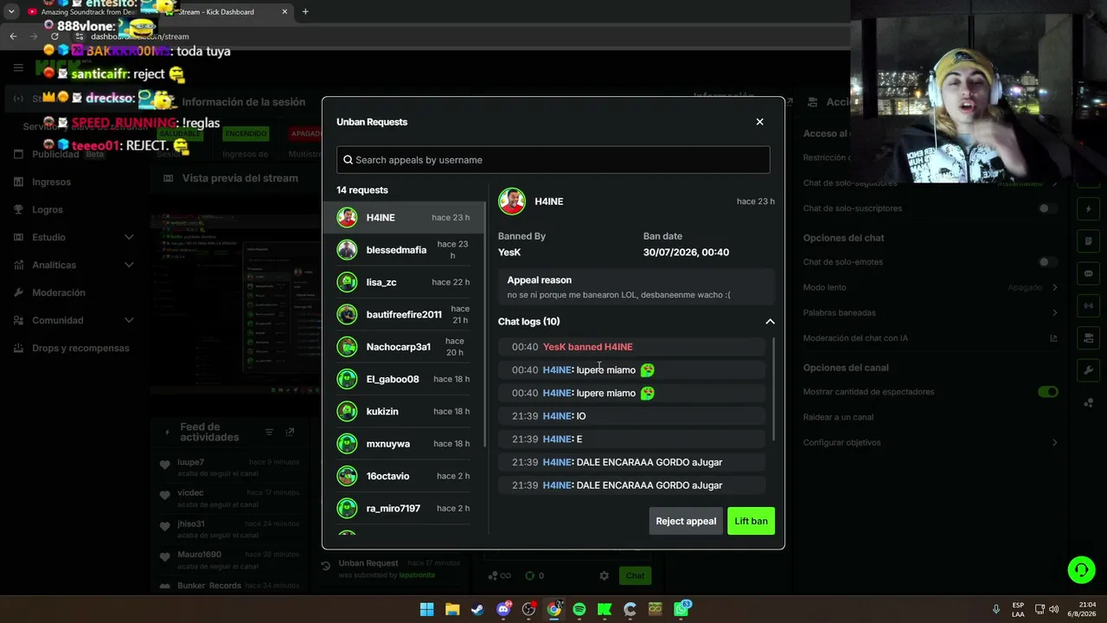Toggle Chat de solo-emotes switch
The height and width of the screenshot is (623, 1107).
1047,262
